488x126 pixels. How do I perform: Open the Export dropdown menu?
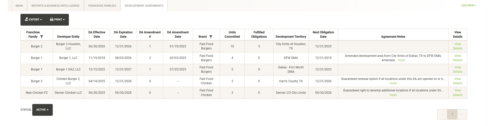pyautogui.click(x=33, y=20)
